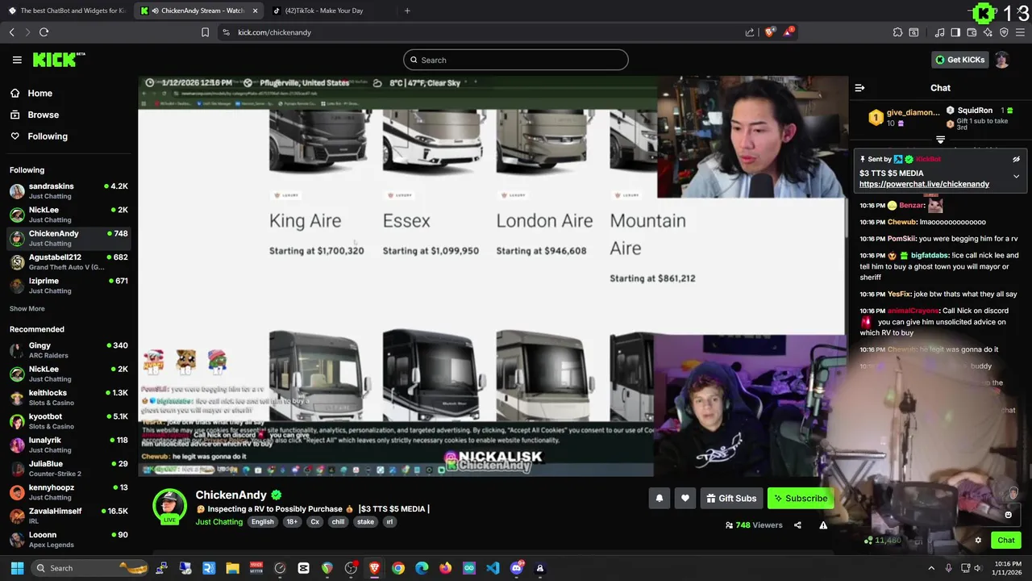
Task: Select the stake stream tag
Action: coord(365,522)
